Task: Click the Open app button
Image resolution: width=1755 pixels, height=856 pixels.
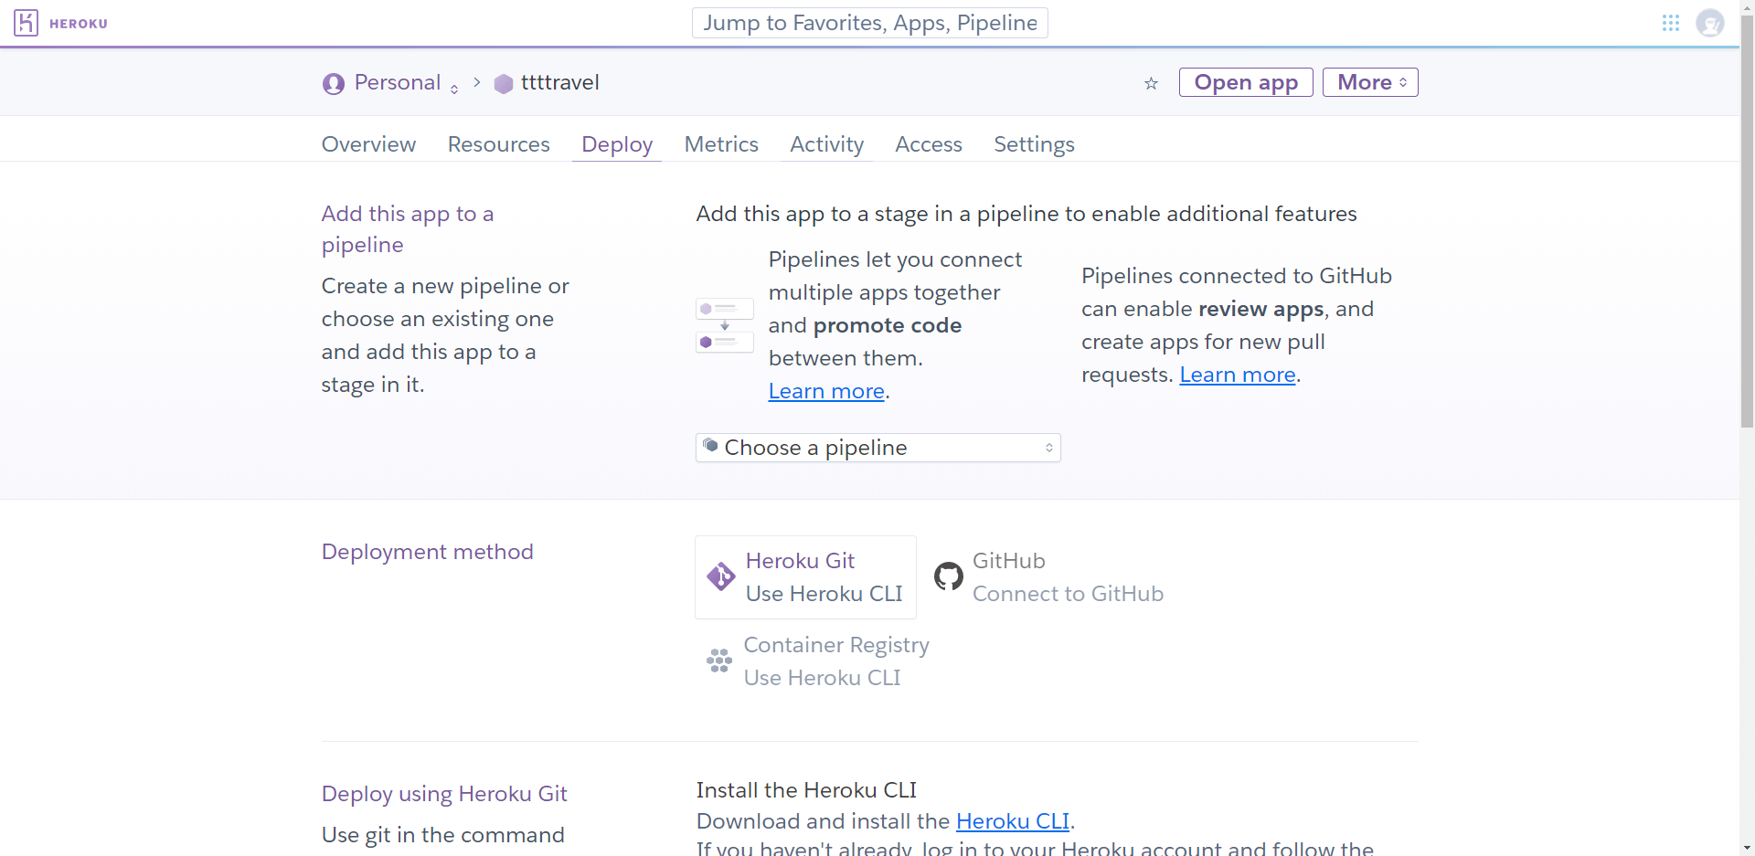Action: (1246, 82)
